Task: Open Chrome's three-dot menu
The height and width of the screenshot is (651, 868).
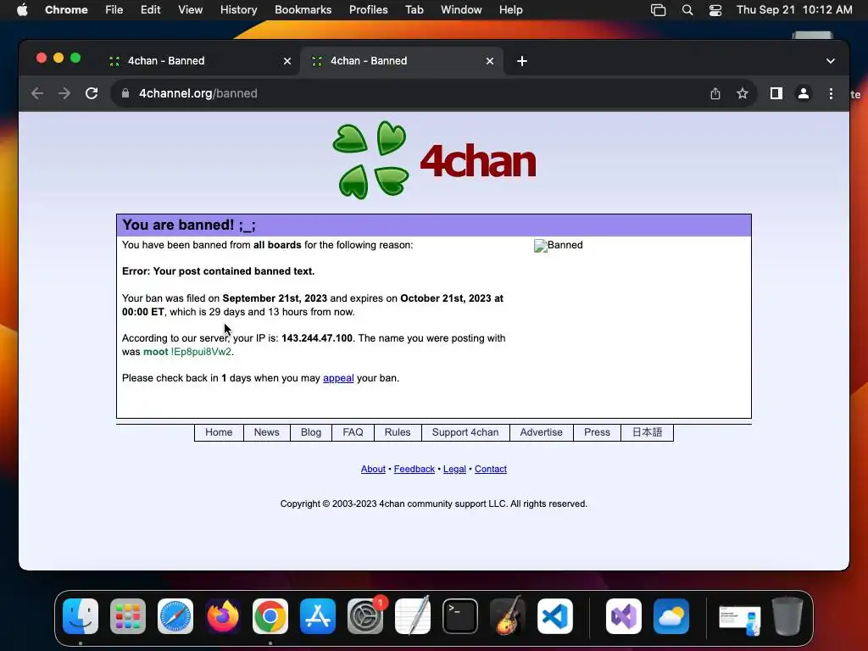Action: [x=831, y=93]
